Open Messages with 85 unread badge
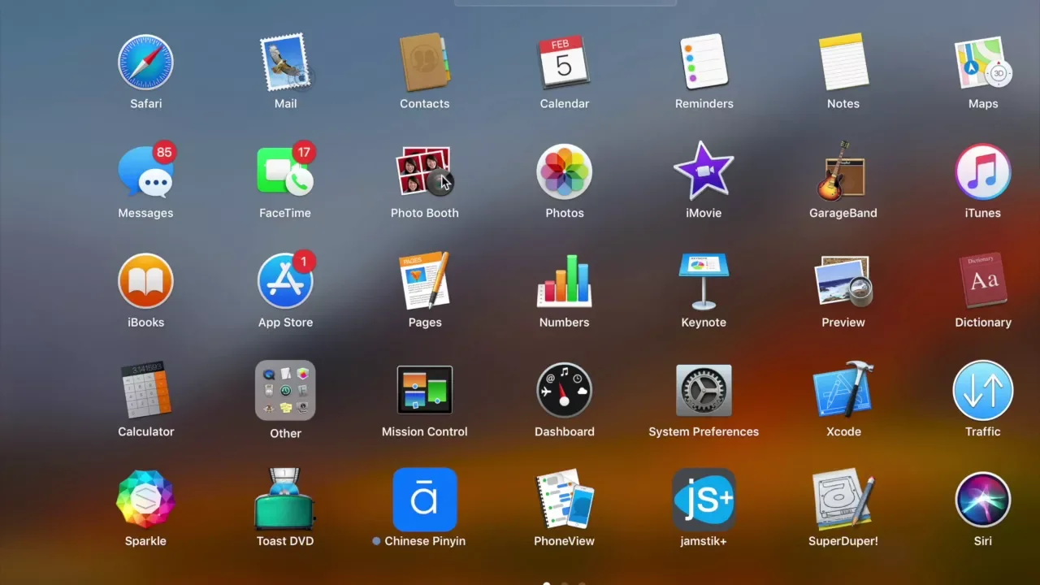The width and height of the screenshot is (1040, 585). 145,172
